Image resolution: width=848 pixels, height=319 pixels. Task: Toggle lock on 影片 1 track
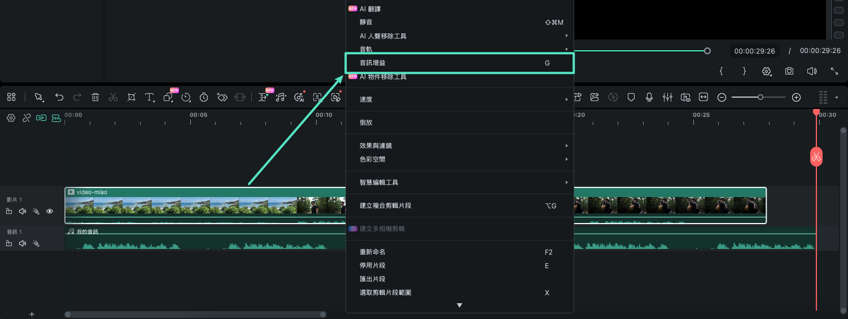point(9,211)
